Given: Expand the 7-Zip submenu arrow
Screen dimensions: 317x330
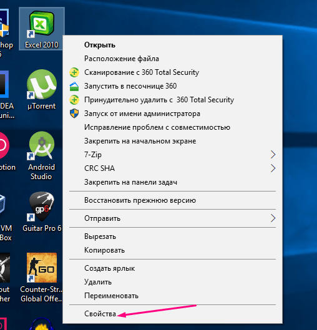Looking at the screenshot, I should (x=273, y=155).
